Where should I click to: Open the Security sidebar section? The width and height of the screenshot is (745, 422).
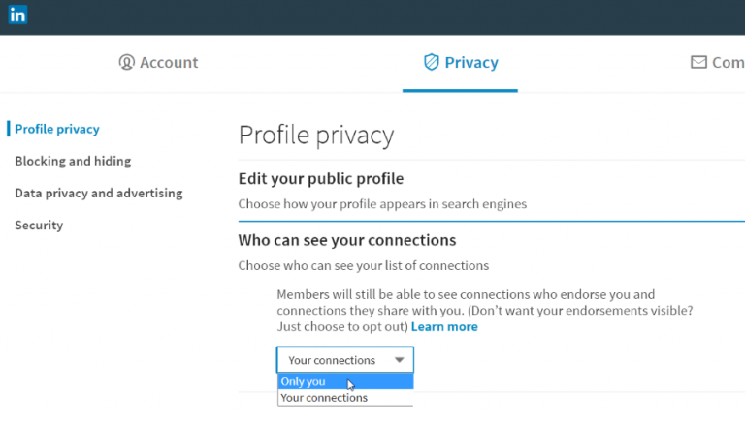39,225
